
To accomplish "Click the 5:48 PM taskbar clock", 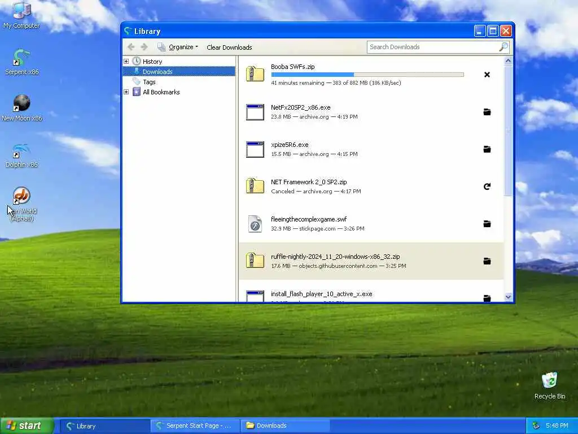I will (x=557, y=426).
